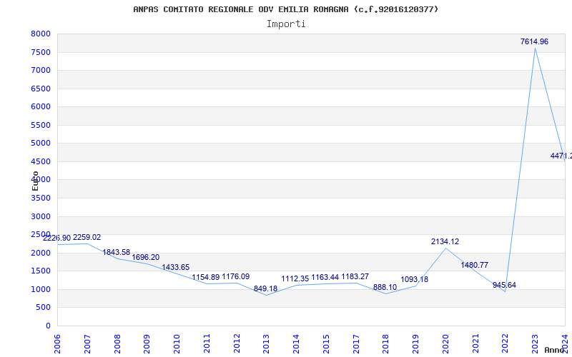
Task: Click the 1696.20 value label
Action: [x=146, y=258]
